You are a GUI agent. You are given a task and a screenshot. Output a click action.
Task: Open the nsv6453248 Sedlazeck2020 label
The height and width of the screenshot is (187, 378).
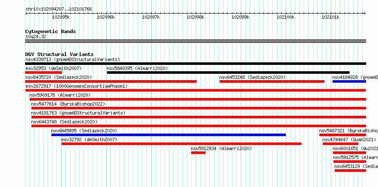[x=252, y=77]
